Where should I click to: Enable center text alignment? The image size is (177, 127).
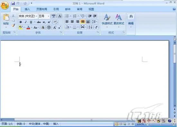click(x=72, y=22)
